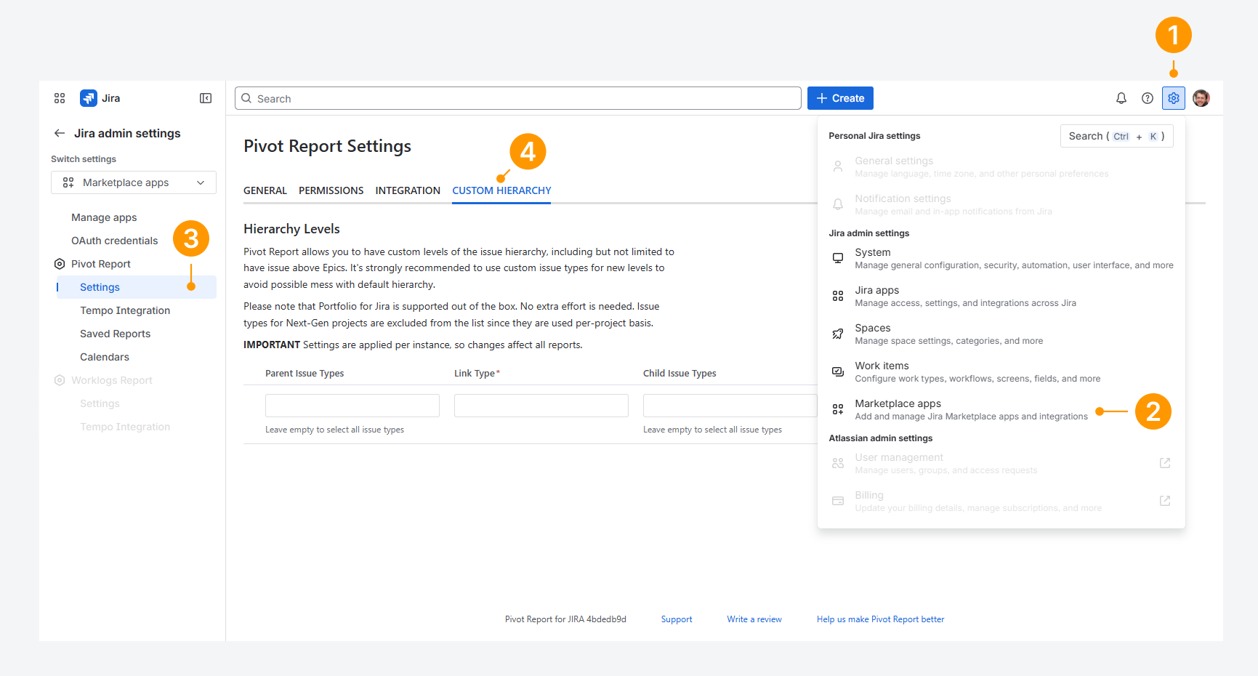Select Settings under Pivot Report
1258x676 pixels.
tap(135, 287)
